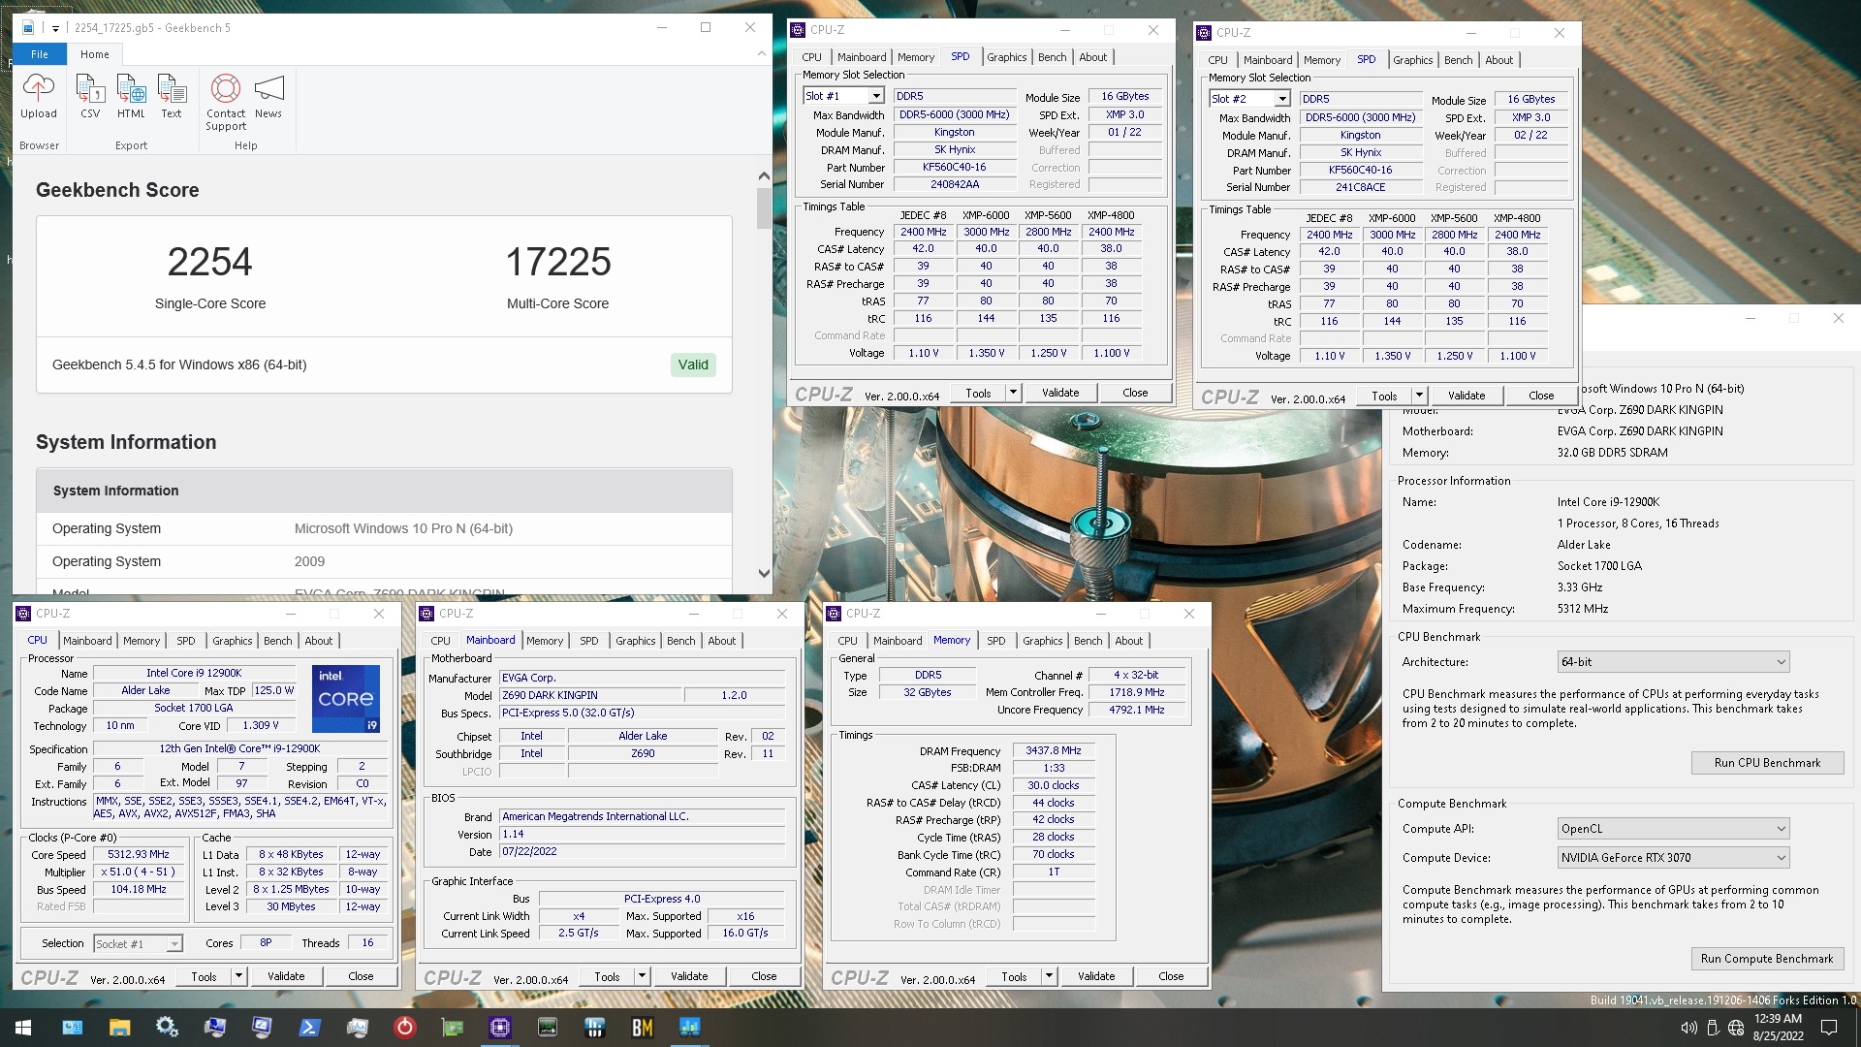The width and height of the screenshot is (1861, 1047).
Task: Click Validate in Slot #2 SPD window
Action: [x=1467, y=396]
